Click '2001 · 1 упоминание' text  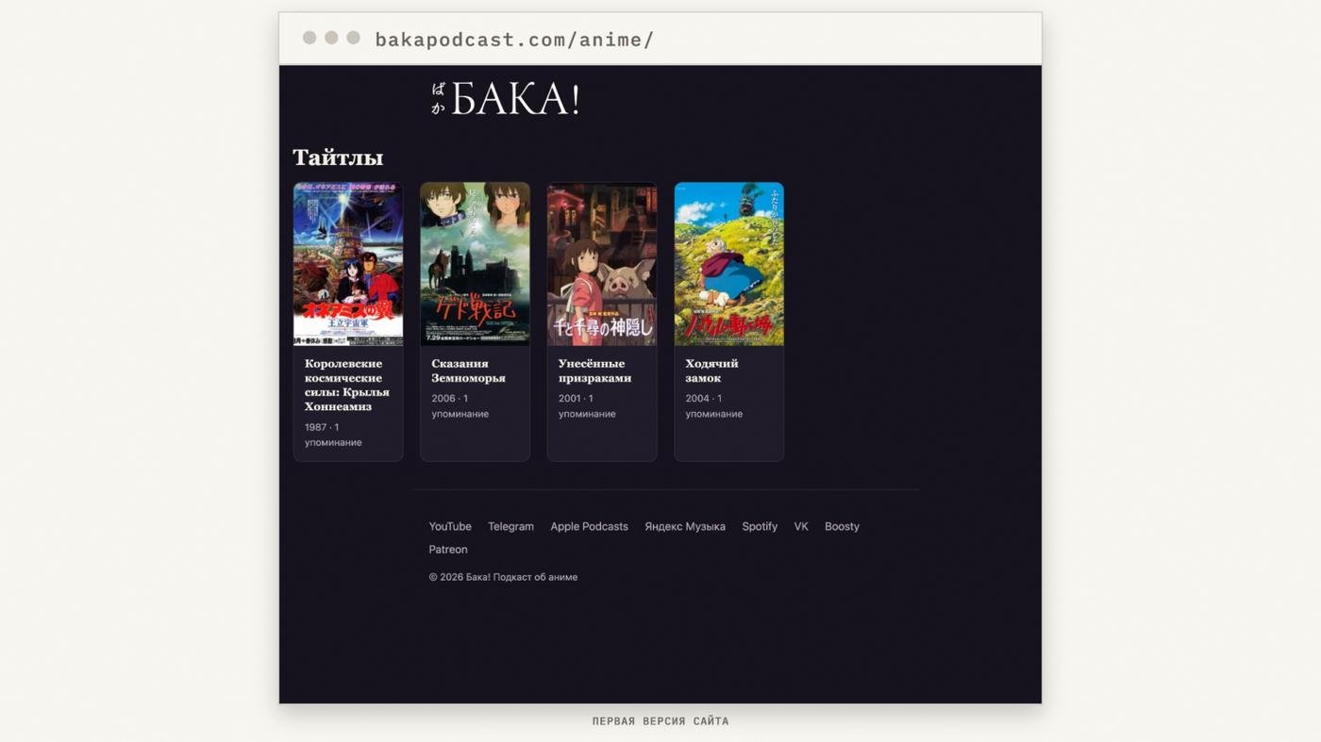tap(587, 406)
